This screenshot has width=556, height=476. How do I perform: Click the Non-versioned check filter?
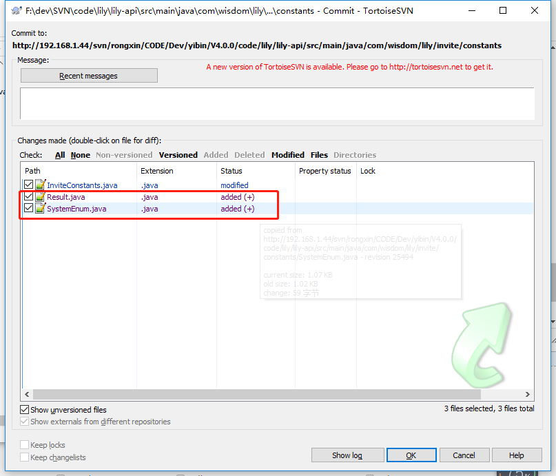[x=124, y=155]
